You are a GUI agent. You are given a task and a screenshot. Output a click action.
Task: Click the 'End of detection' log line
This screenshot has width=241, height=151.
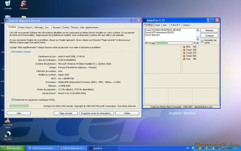152,35
